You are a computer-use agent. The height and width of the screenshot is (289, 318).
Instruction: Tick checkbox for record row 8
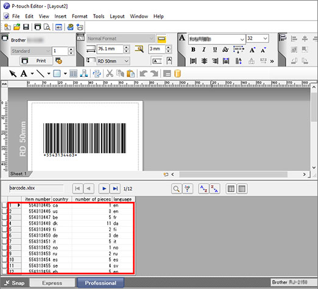4,248
